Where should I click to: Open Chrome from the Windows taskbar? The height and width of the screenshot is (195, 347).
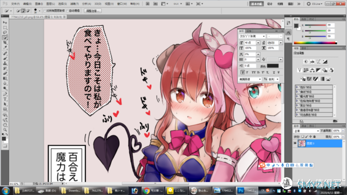153,190
